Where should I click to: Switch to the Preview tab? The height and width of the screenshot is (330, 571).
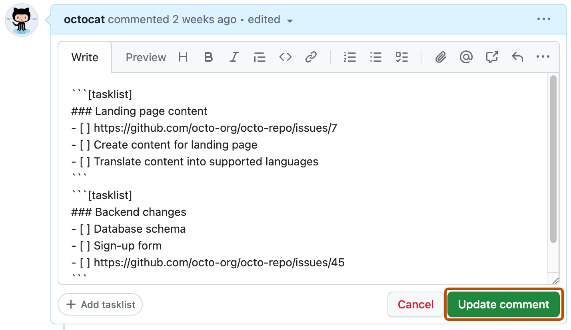pyautogui.click(x=146, y=57)
